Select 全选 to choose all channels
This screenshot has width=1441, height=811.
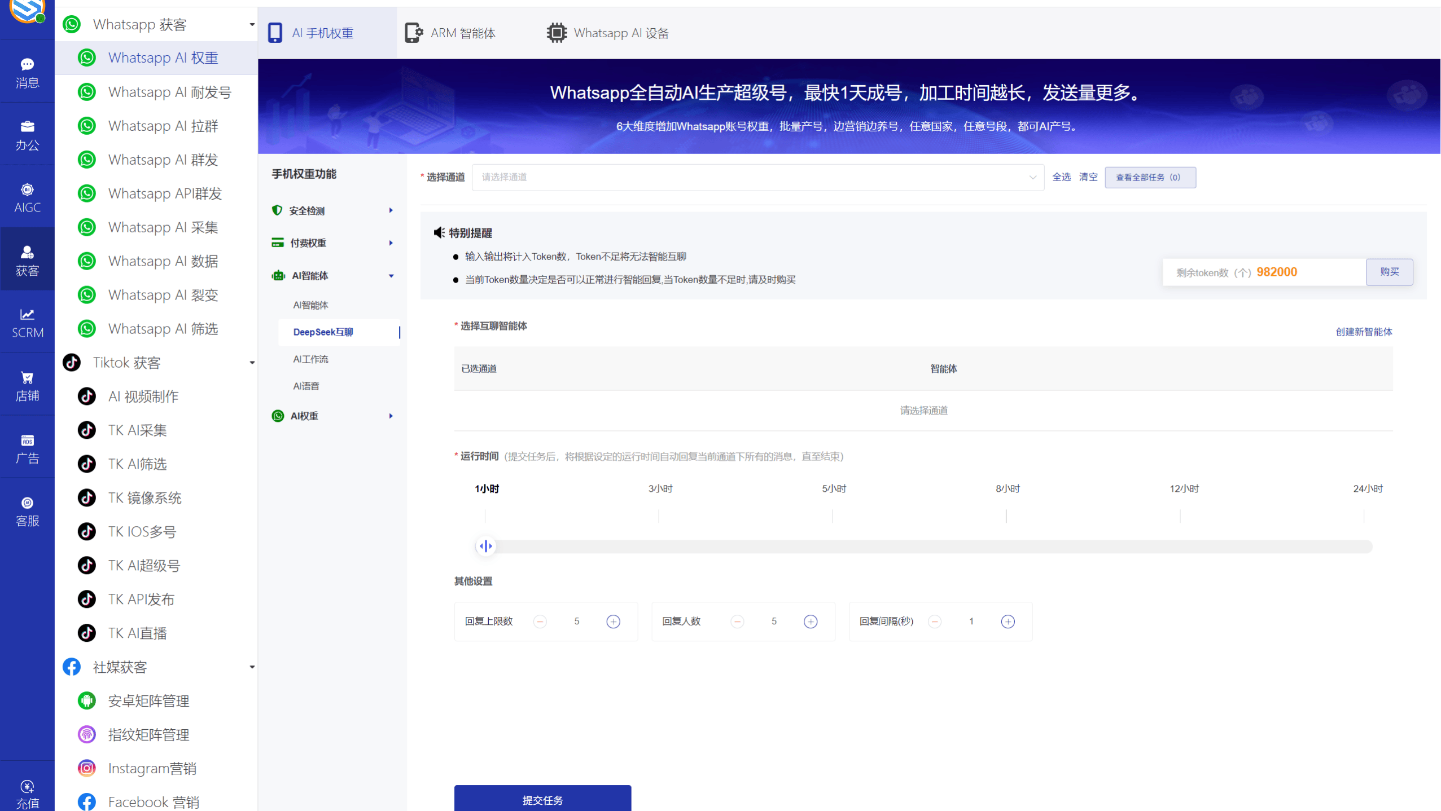[1061, 177]
